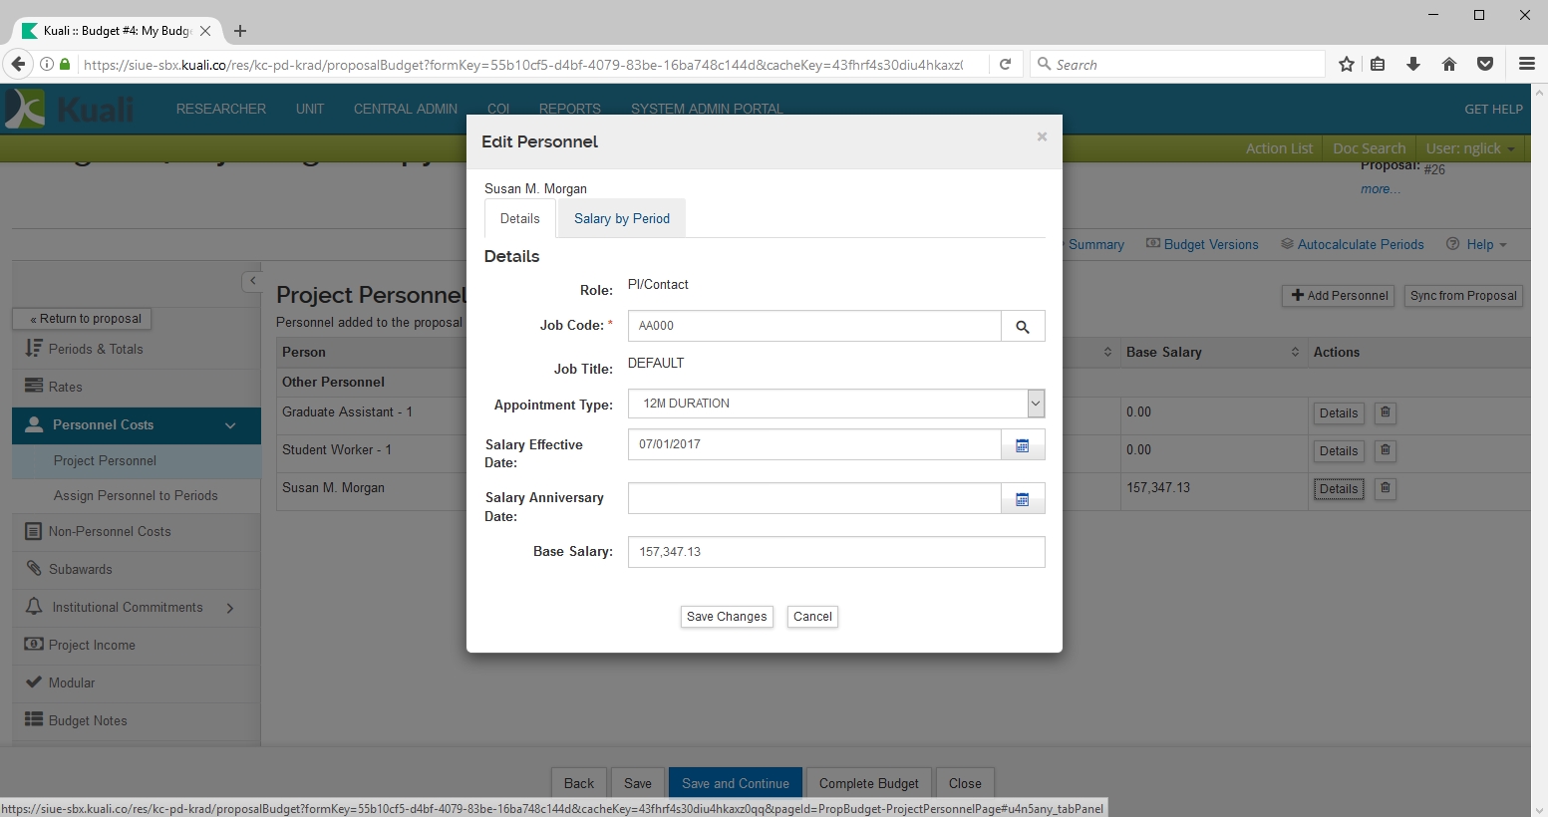Switch to the Salary by Period tab

coord(621,219)
